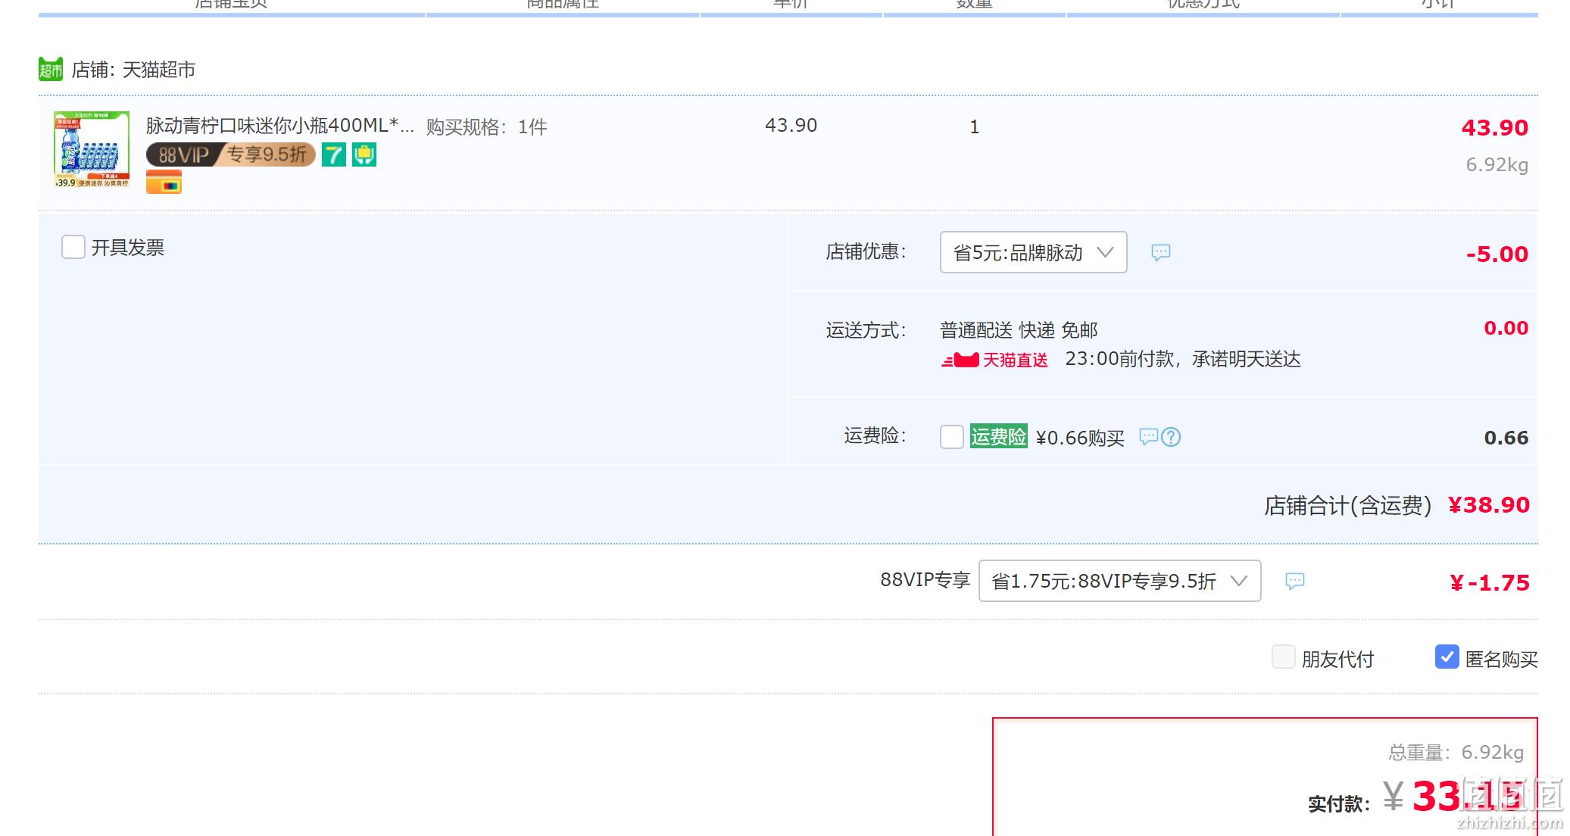1570x836 pixels.
Task: Open the 脉动青柠口味迷你小瓶400ML product title
Action: coord(280,126)
